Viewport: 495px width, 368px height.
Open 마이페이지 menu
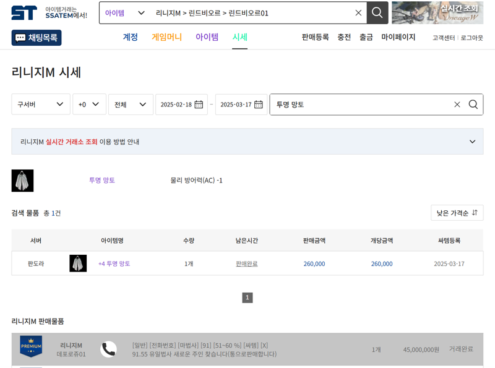(398, 37)
